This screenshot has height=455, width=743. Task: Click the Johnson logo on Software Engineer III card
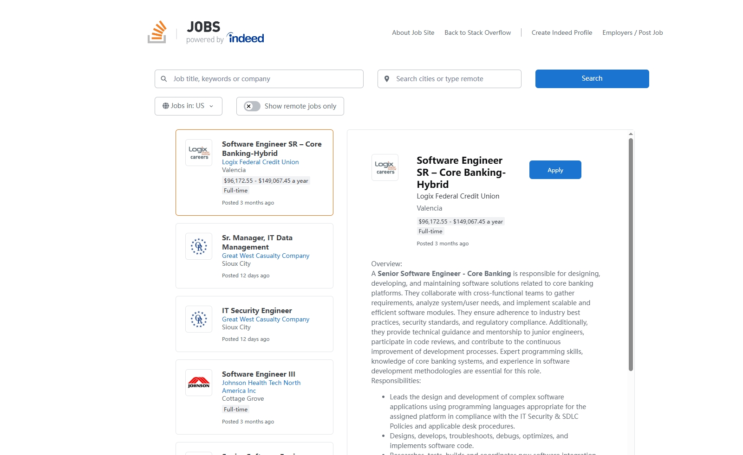(x=199, y=383)
